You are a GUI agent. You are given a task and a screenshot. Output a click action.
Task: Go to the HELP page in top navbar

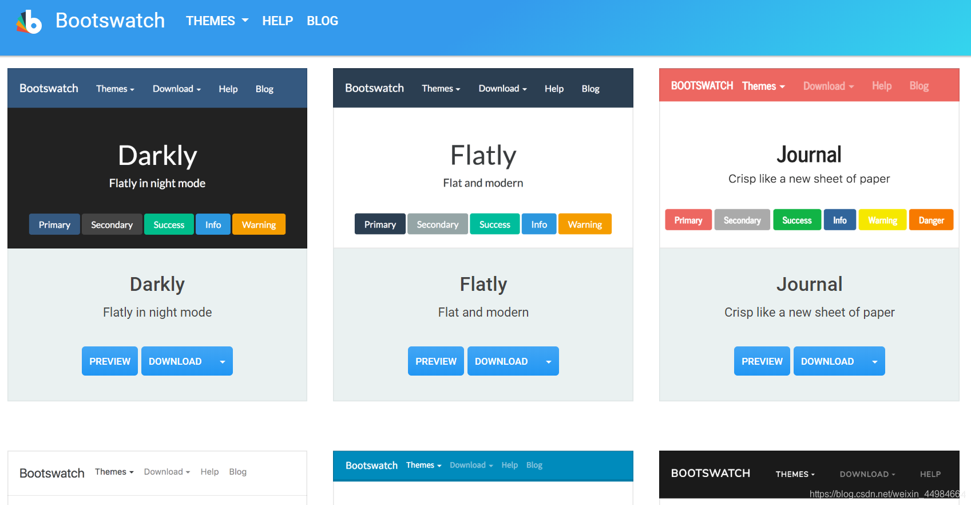(x=278, y=21)
